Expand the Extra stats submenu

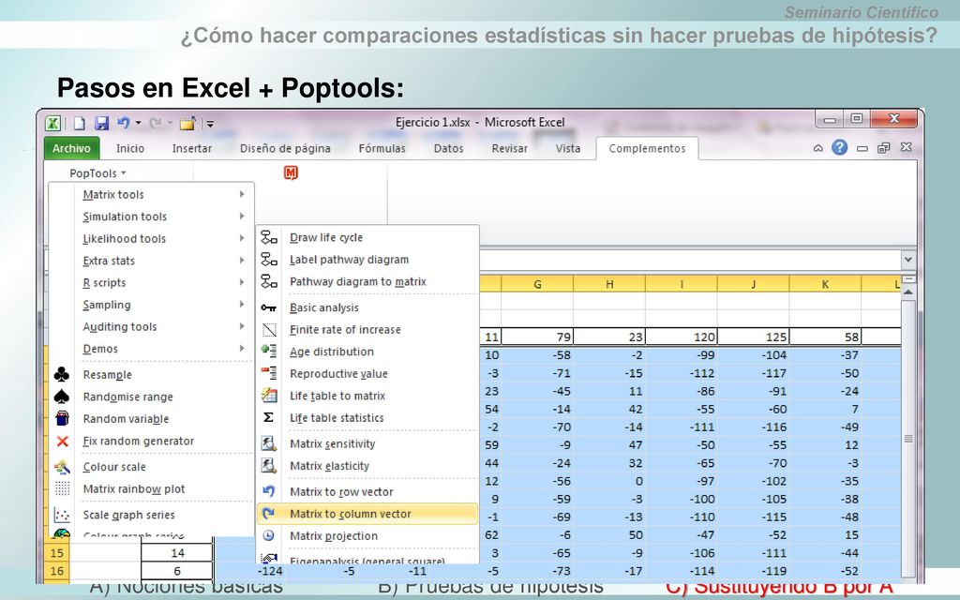151,261
